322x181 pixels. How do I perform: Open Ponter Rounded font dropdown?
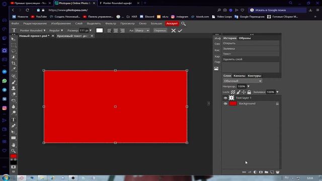33,30
